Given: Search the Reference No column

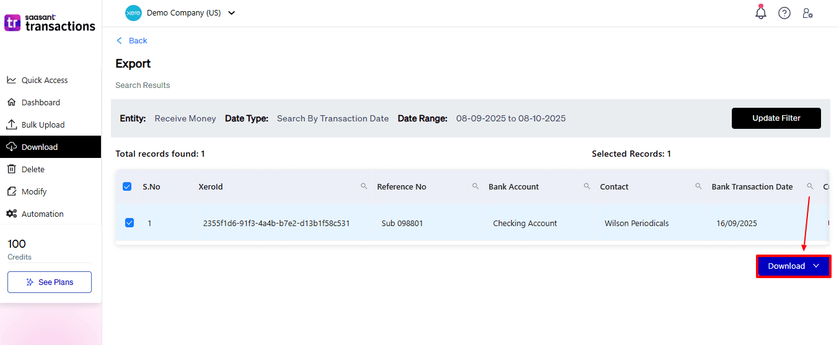Looking at the screenshot, I should pos(475,186).
